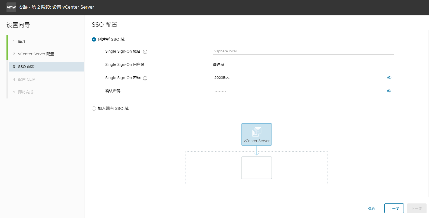Click the vmw logo in header

(x=11, y=7)
